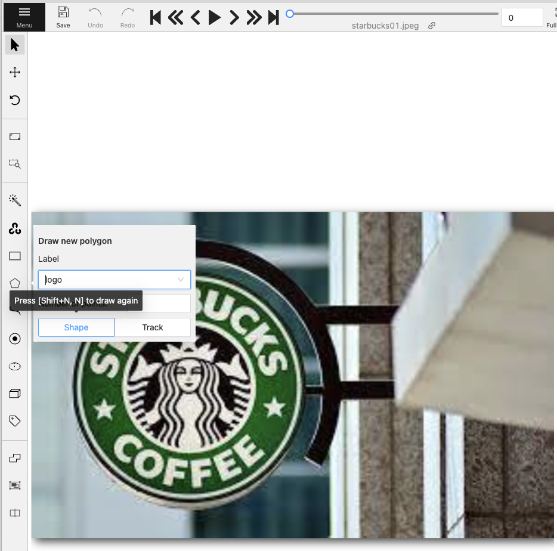
Task: Select the Draw rectangle tool
Action: (x=15, y=256)
